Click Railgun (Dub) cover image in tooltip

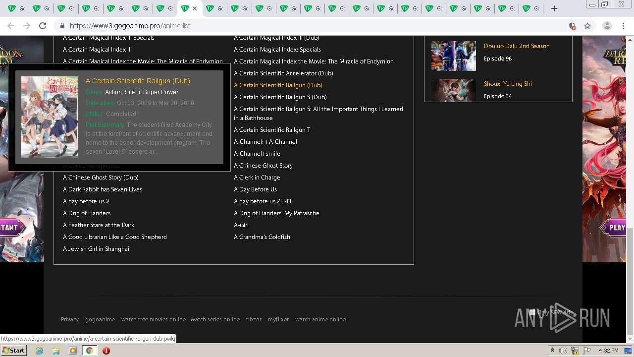point(50,117)
